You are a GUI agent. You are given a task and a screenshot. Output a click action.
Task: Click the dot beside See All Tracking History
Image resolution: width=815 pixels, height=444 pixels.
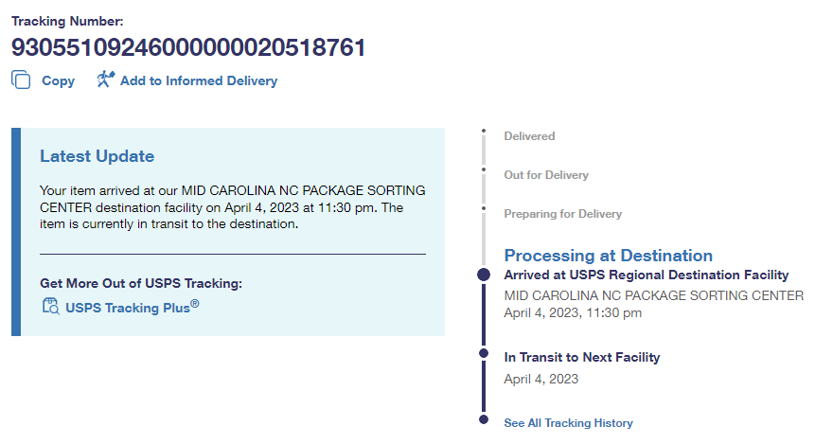tap(484, 418)
